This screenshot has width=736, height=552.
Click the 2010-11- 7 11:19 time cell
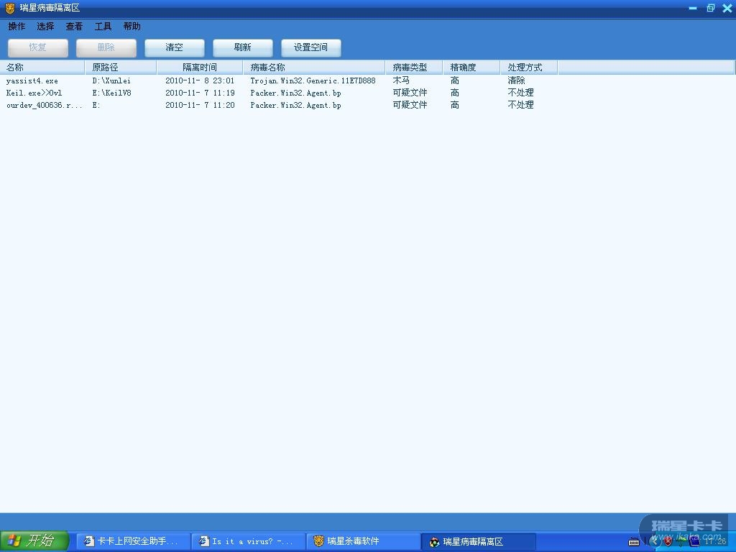click(x=200, y=93)
